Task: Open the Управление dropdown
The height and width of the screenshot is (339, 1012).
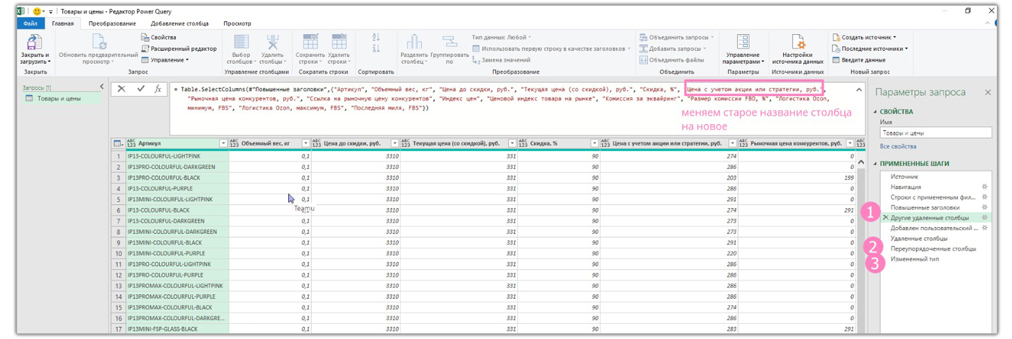Action: click(164, 60)
